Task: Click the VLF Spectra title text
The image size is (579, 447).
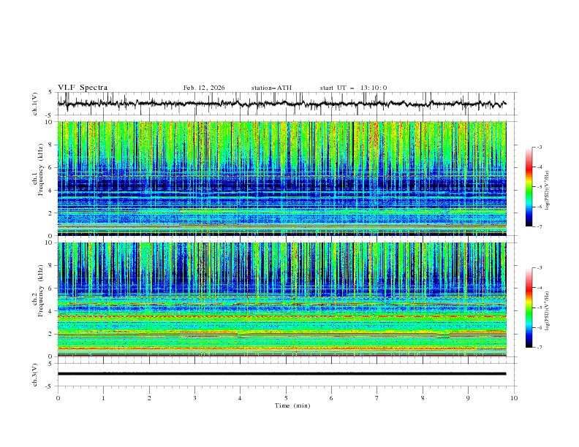Action: coord(83,88)
